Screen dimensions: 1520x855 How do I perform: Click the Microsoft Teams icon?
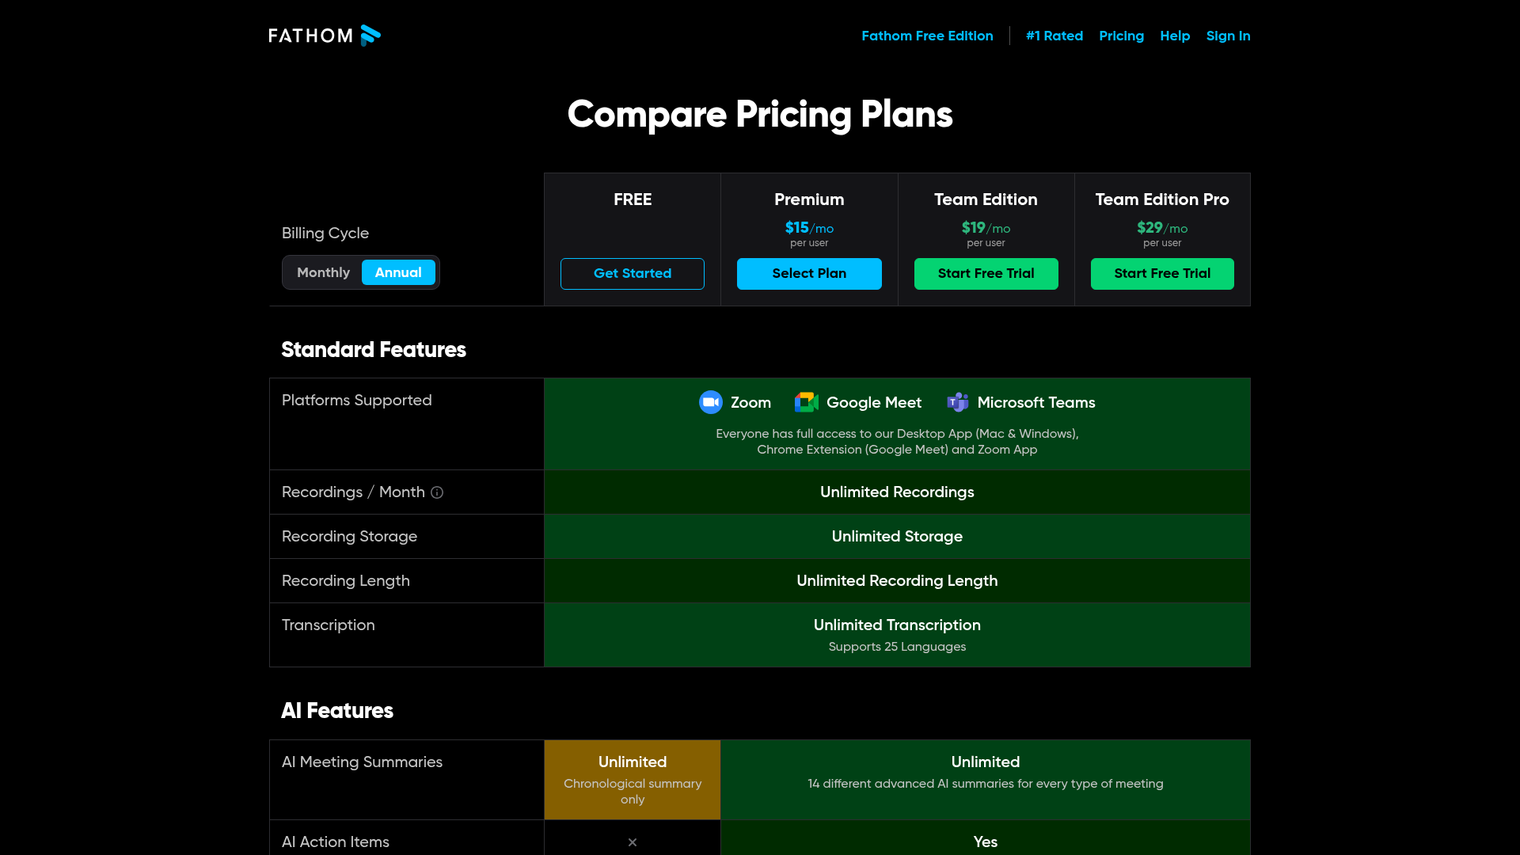pyautogui.click(x=958, y=402)
